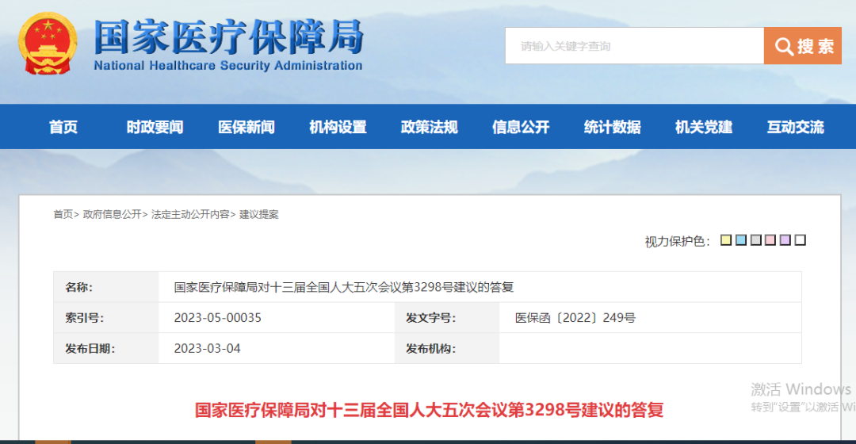Navigate to the 政策法规 section

point(429,127)
